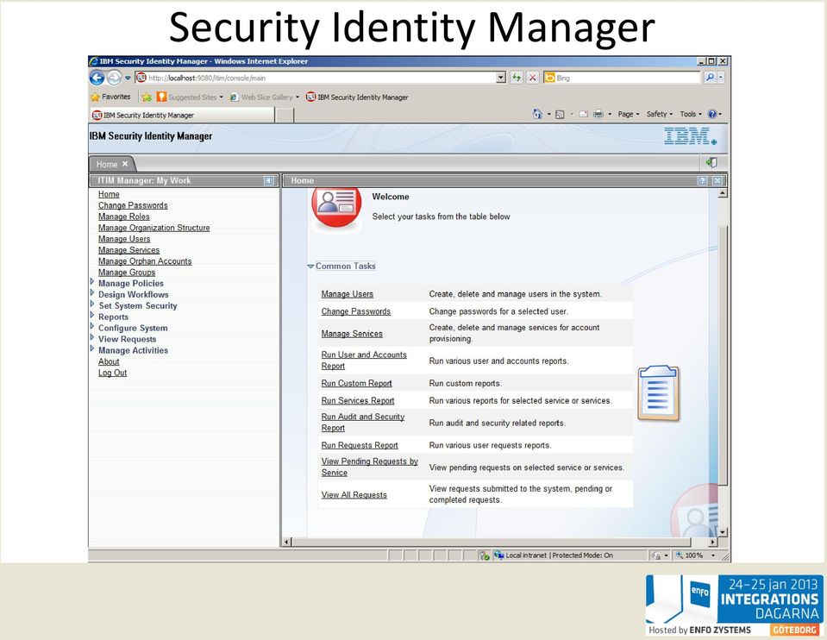The height and width of the screenshot is (640, 827).
Task: Click the red Welcome user card icon
Action: point(336,207)
